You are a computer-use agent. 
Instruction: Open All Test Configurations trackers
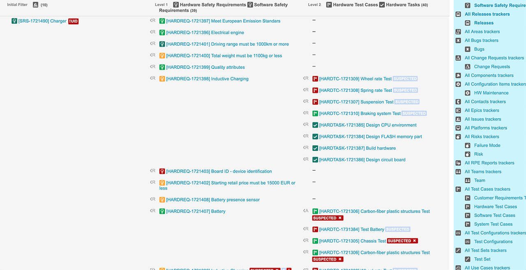(495, 233)
